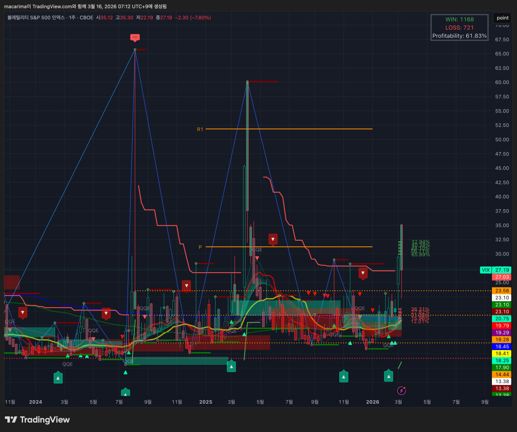Click the WIN/LOSS profitability stats box
The width and height of the screenshot is (517, 432).
pos(459,27)
